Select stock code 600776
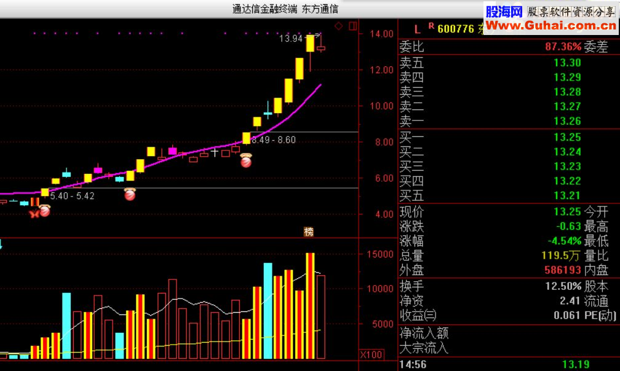 (456, 29)
